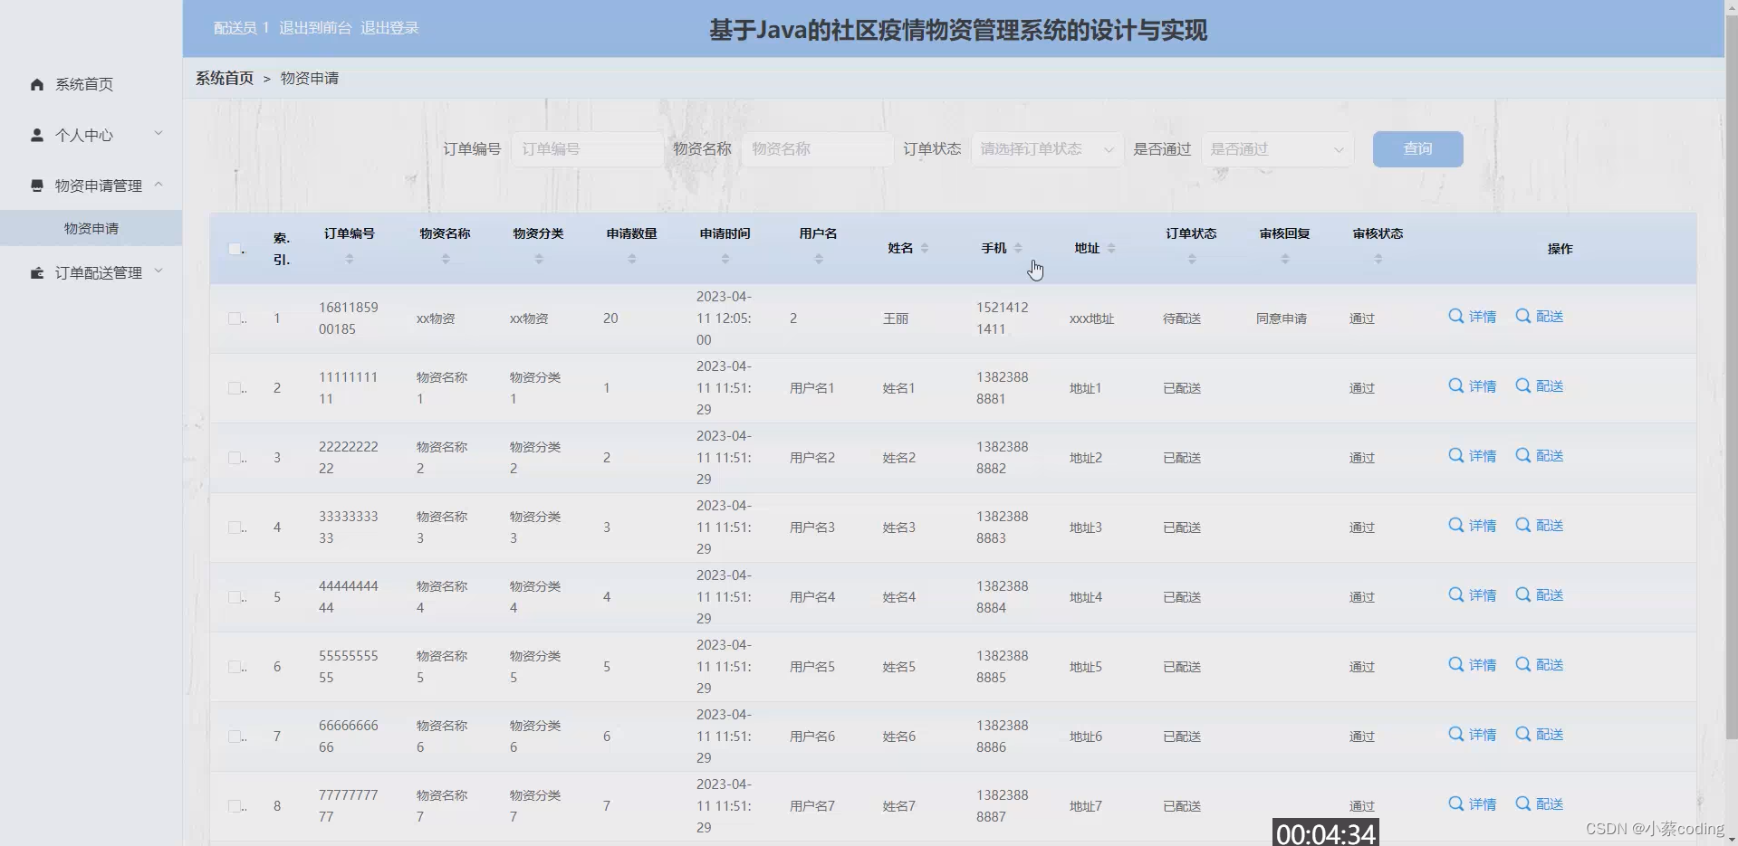Click 配送 for row 用户名1
Viewport: 1738px width, 846px height.
coord(1540,386)
